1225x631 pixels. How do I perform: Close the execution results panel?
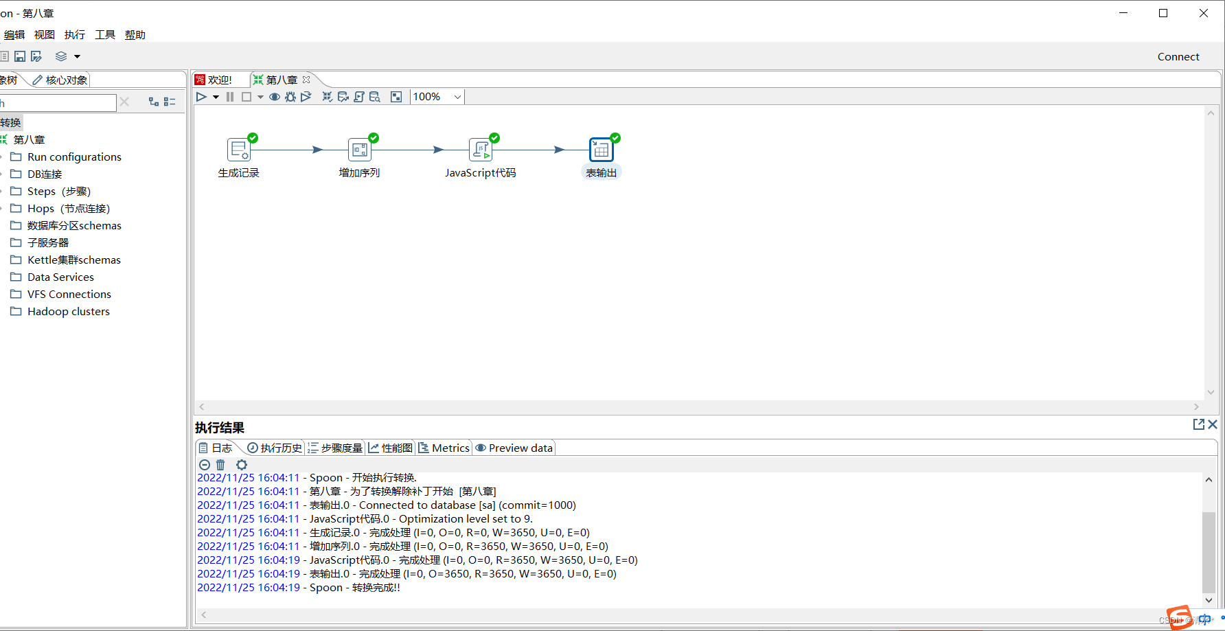click(1213, 424)
